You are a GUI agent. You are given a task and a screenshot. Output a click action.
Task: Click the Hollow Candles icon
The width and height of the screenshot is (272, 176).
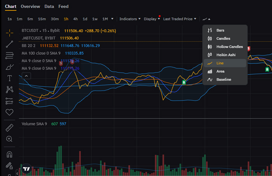210,47
